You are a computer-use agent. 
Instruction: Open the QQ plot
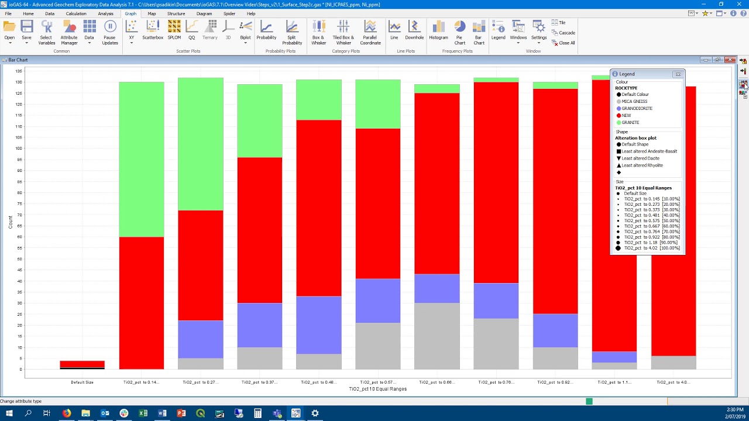pos(191,30)
